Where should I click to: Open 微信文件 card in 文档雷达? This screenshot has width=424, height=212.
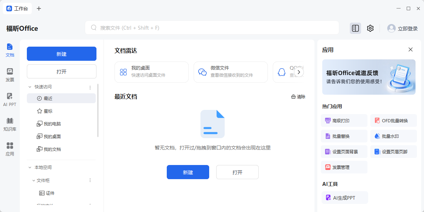(x=231, y=72)
